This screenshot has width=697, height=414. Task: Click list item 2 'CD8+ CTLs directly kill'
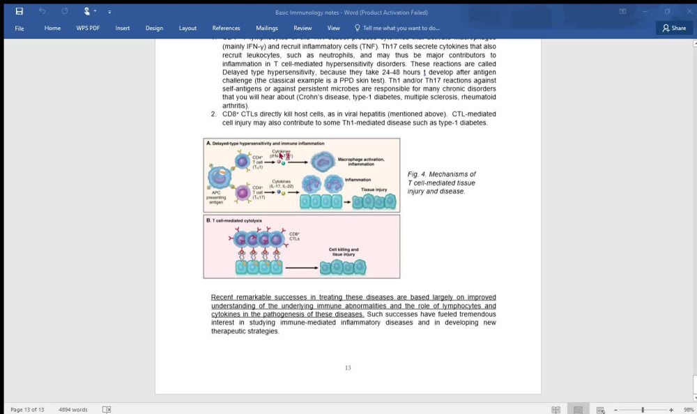(353, 118)
